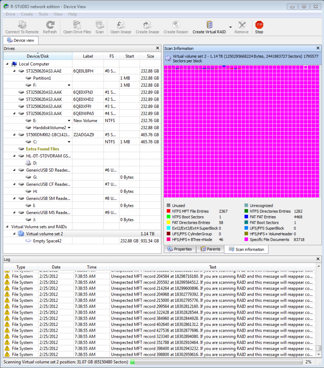324x368 pixels.
Task: Select log entry for MFT record 204584
Action: [x=159, y=276]
